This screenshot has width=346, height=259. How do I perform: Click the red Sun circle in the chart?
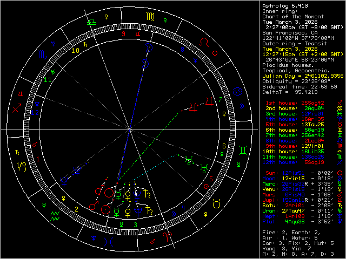click(x=109, y=193)
